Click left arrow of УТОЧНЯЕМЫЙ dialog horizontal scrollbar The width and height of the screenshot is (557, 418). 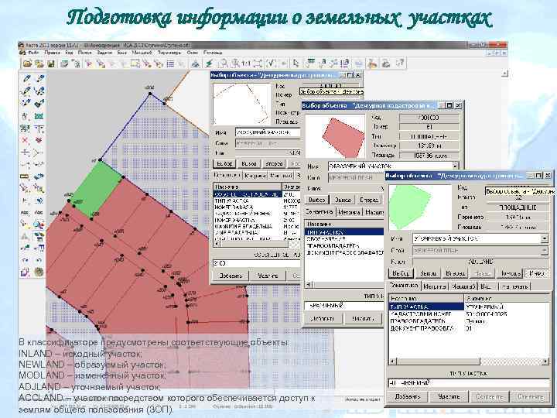tap(392, 361)
